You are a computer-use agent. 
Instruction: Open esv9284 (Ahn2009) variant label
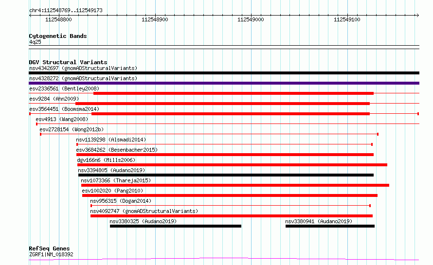tap(54, 99)
